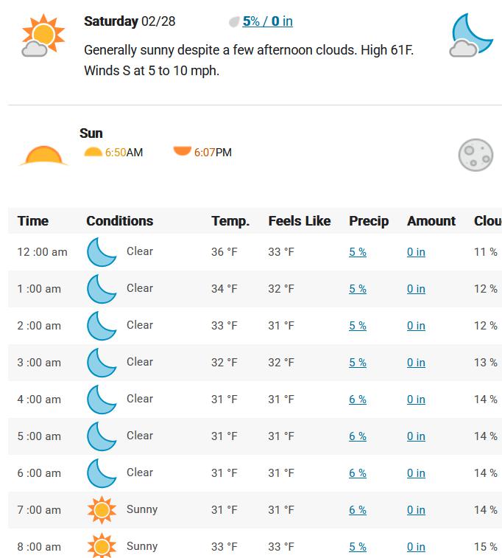Image resolution: width=502 pixels, height=558 pixels.
Task: Click the Amount column header
Action: pyautogui.click(x=431, y=220)
